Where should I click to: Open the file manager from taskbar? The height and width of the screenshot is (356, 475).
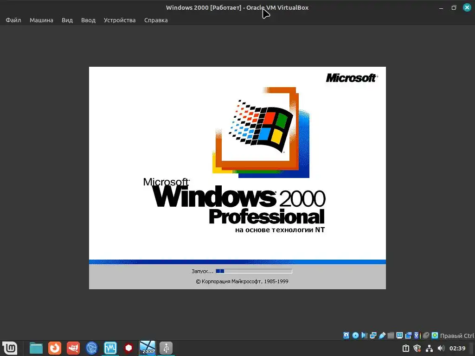click(36, 348)
